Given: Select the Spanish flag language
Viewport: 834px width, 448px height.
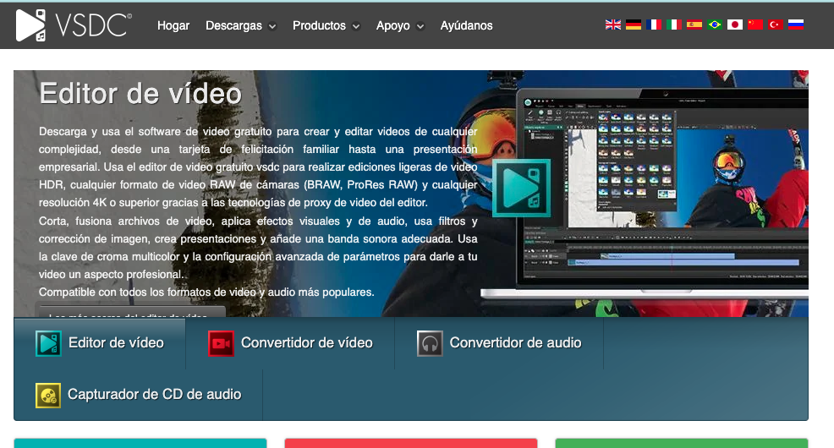Looking at the screenshot, I should coord(694,25).
